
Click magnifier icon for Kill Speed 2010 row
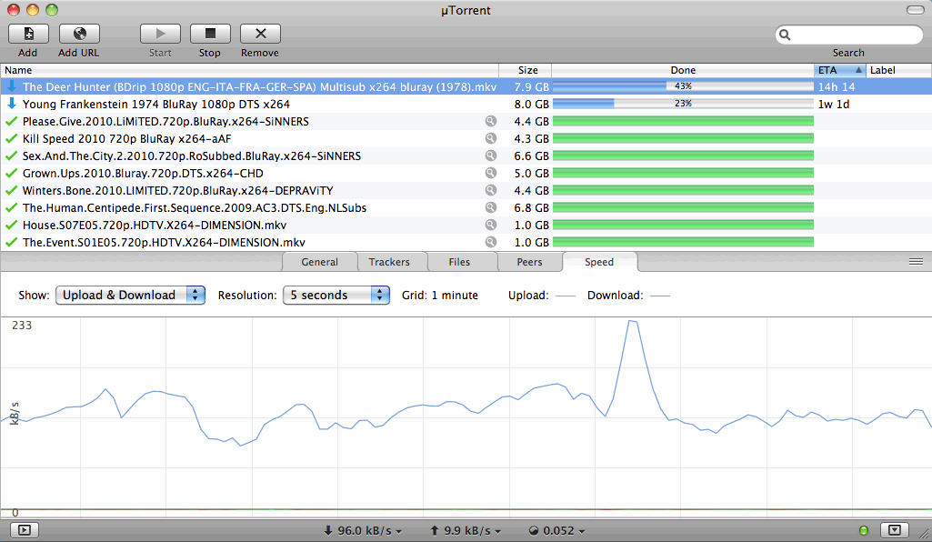click(x=490, y=138)
